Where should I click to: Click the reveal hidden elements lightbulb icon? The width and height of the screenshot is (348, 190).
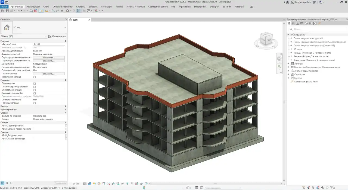coord(128,183)
